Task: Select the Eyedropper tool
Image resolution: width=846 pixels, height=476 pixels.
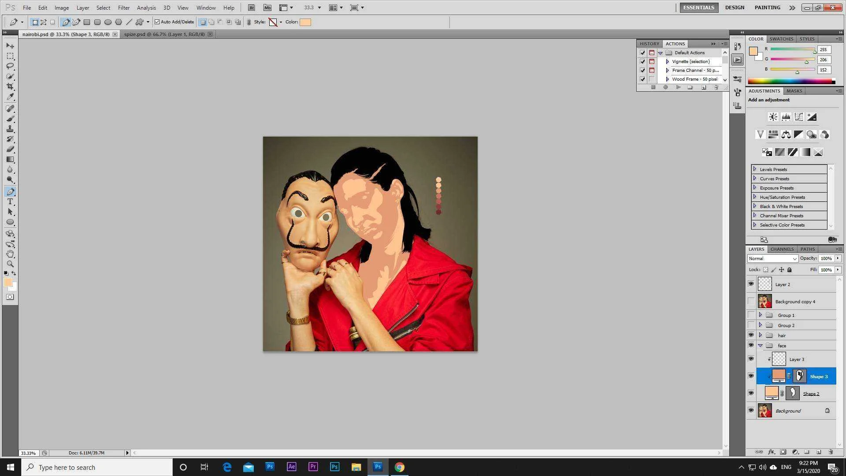Action: [10, 97]
